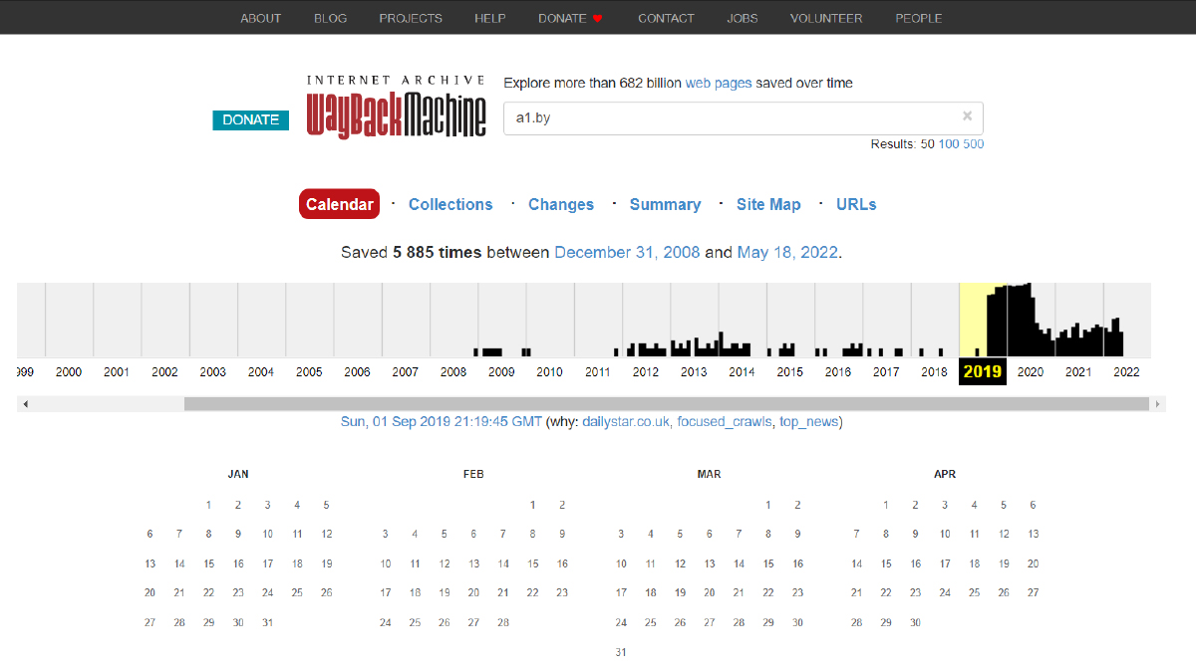Select year 2020 in the timeline
This screenshot has height=672, width=1196.
tap(1031, 372)
